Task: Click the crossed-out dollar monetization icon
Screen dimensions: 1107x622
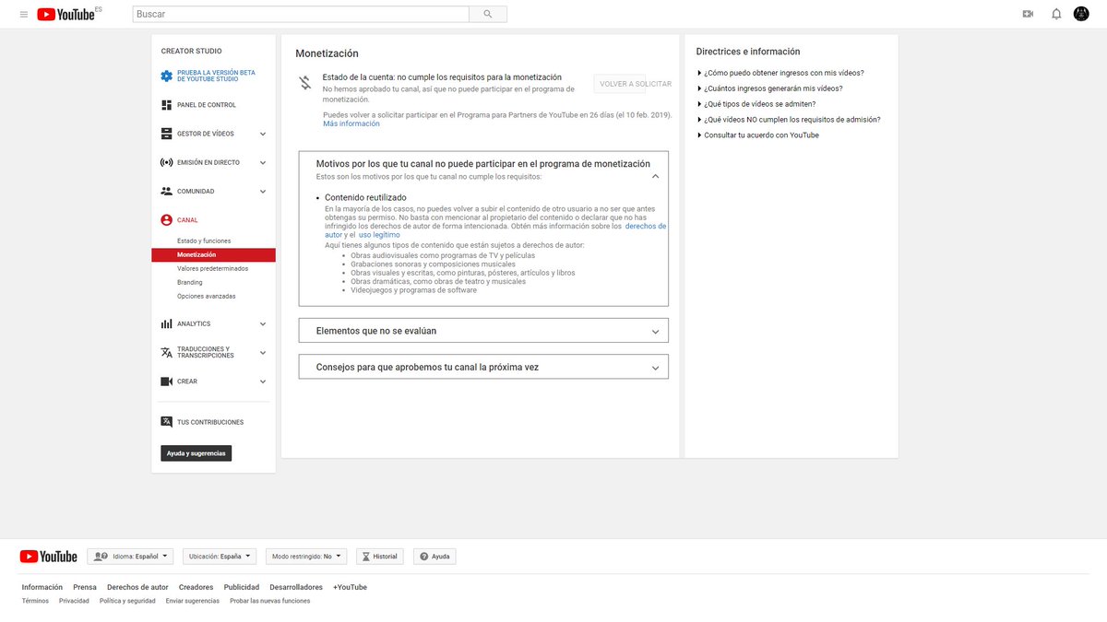Action: [x=305, y=83]
